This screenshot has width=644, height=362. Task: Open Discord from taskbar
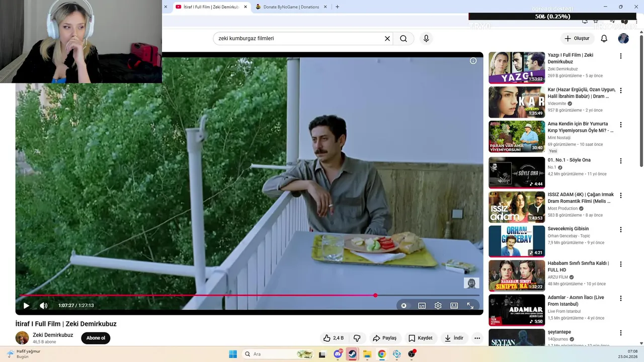338,354
